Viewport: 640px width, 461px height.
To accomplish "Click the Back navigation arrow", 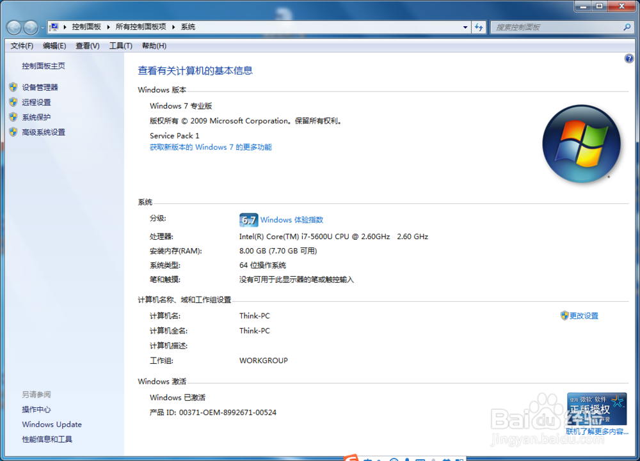I will pyautogui.click(x=14, y=27).
